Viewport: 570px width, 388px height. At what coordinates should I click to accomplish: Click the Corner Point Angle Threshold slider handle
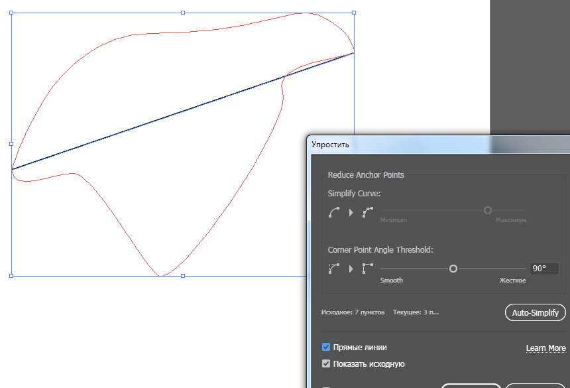[453, 269]
